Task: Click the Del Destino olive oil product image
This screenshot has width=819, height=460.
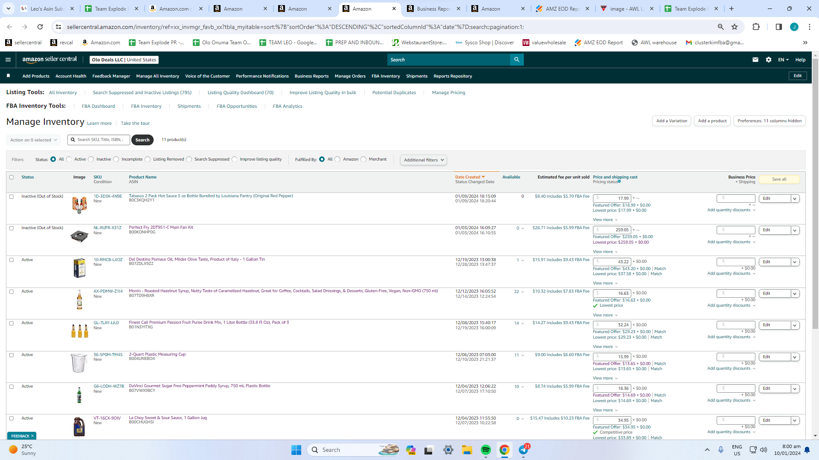Action: pyautogui.click(x=79, y=268)
